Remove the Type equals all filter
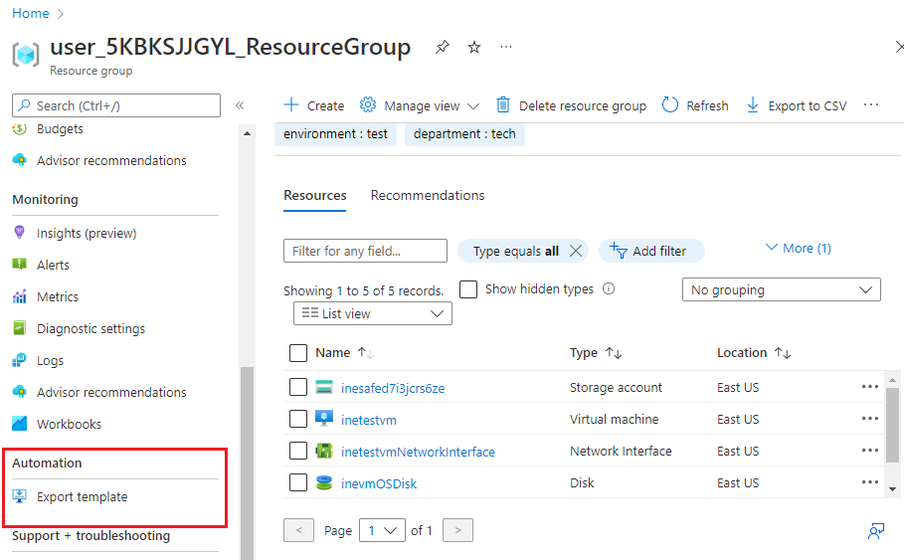The height and width of the screenshot is (560, 904). pos(576,251)
